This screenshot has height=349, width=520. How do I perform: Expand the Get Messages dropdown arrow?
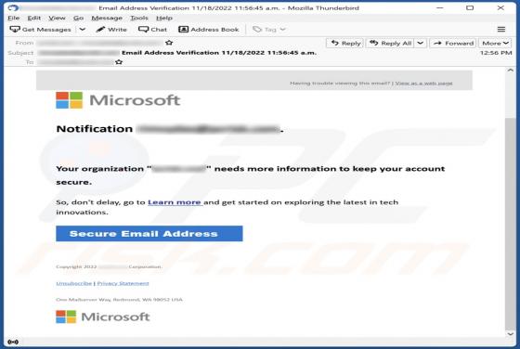(x=83, y=30)
